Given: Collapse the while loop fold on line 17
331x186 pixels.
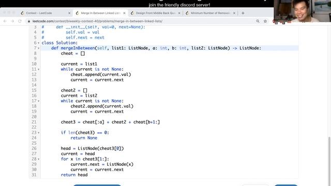Looking at the screenshot, I should point(38,101).
